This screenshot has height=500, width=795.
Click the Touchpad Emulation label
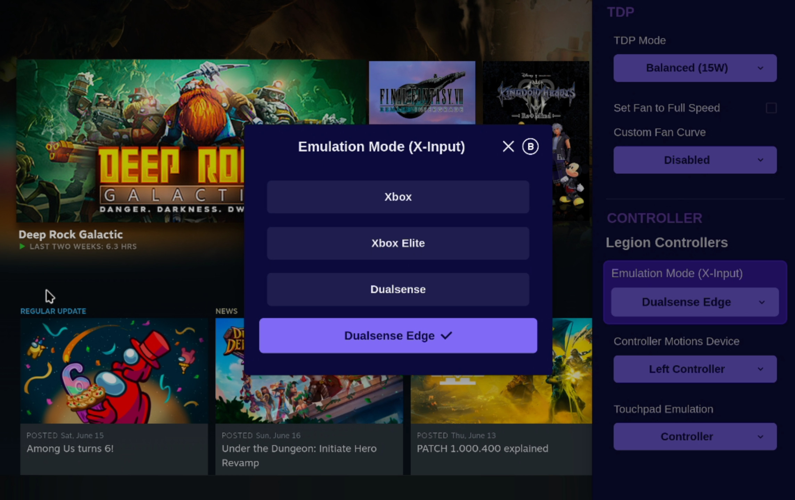click(663, 409)
